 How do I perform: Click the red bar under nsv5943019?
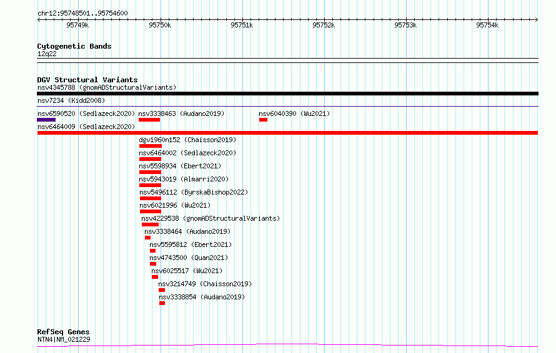(x=150, y=185)
